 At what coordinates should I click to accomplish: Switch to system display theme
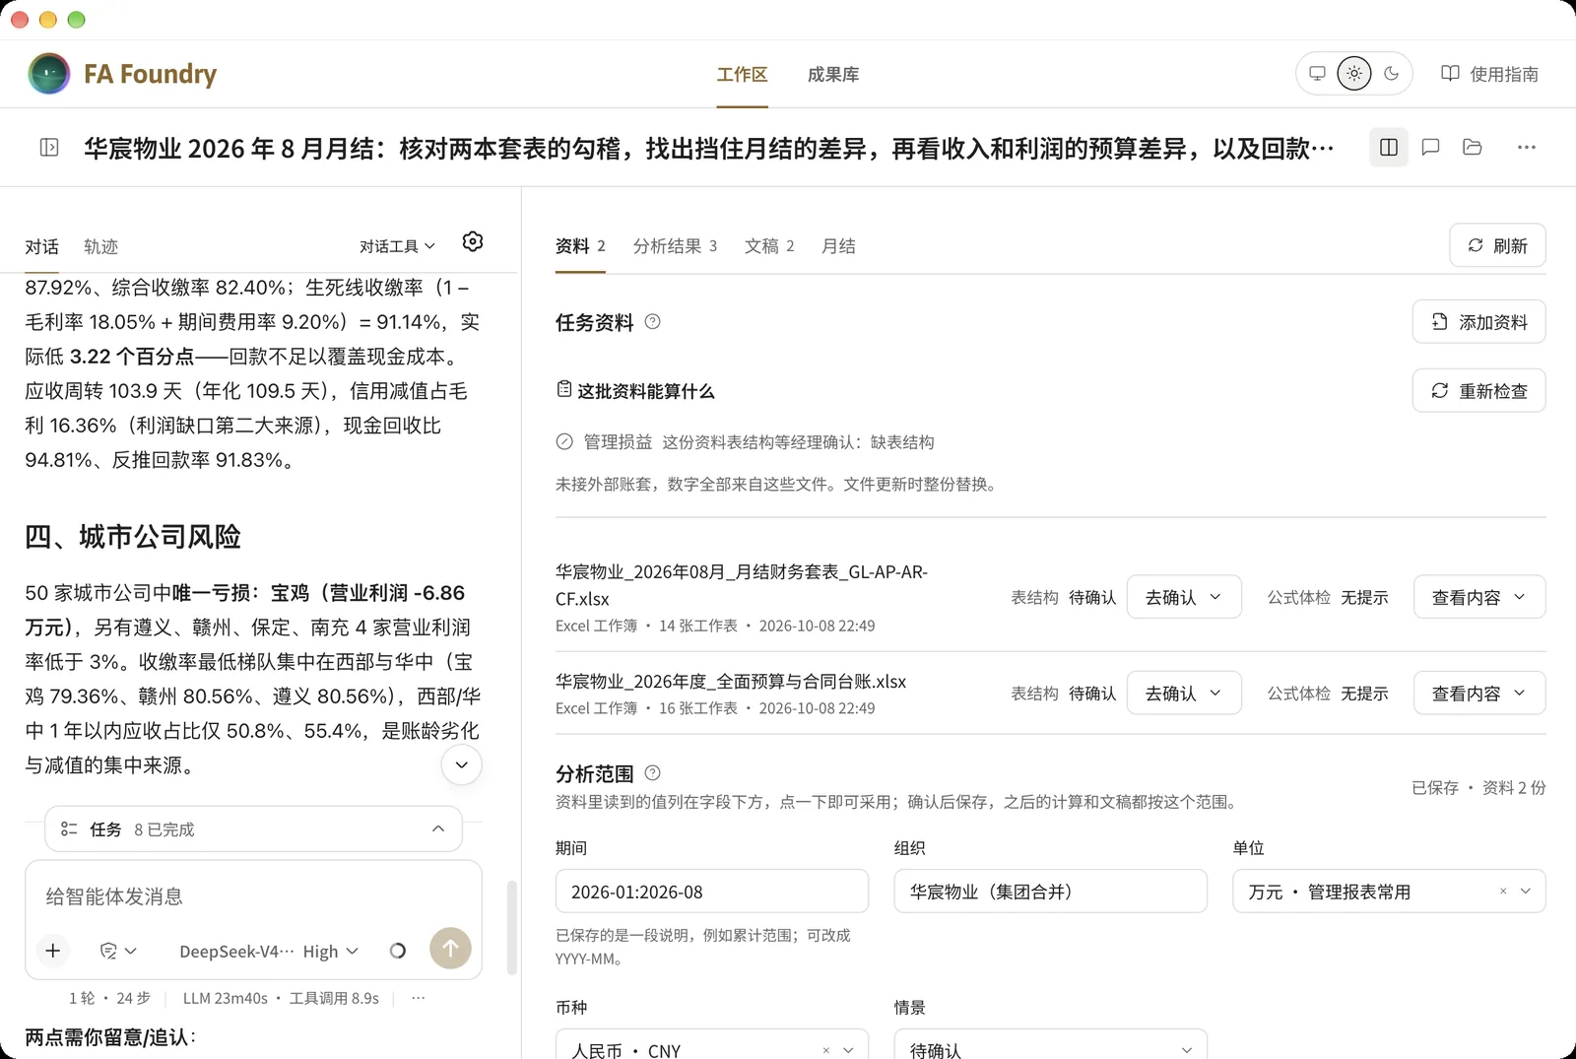click(x=1317, y=74)
